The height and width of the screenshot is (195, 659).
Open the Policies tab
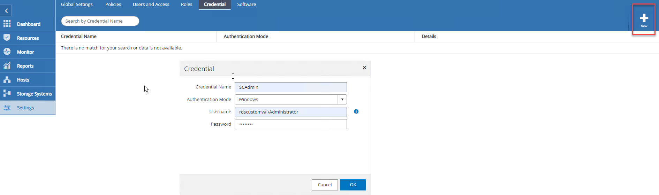(113, 5)
